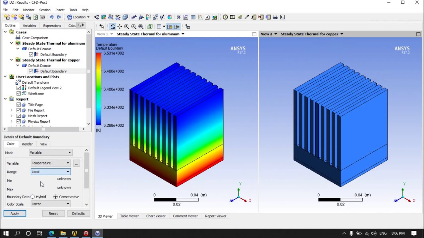Toggle copper Default Boundary checkbox
Image resolution: width=424 pixels, height=238 pixels.
pyautogui.click(x=31, y=71)
